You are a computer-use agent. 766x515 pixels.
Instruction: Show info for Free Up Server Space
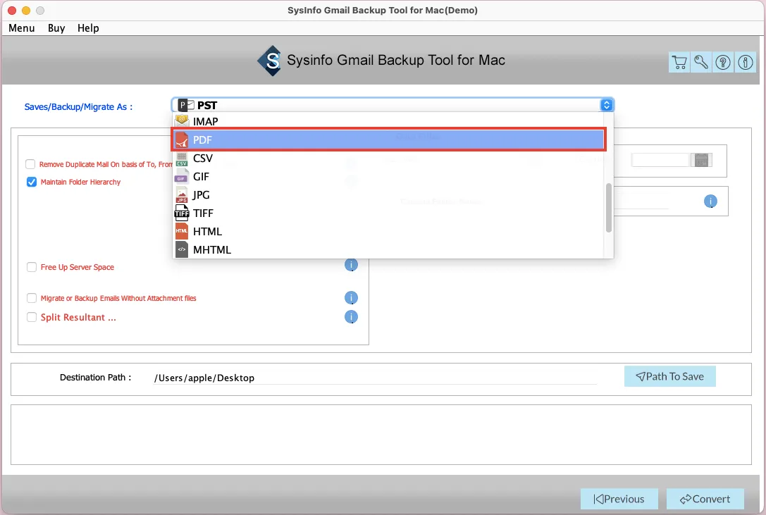coord(351,265)
